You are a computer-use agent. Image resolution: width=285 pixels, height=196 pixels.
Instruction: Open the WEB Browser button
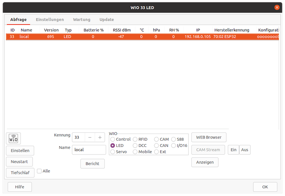click(209, 137)
